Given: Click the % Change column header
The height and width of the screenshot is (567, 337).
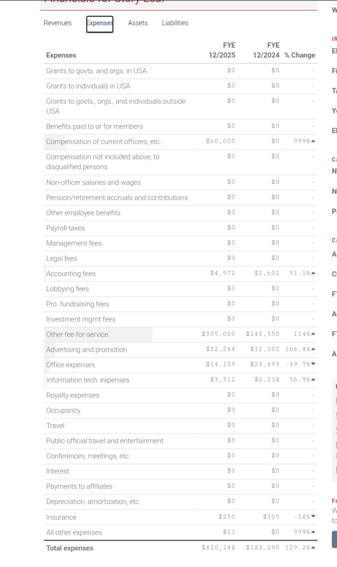Looking at the screenshot, I should pyautogui.click(x=300, y=56).
